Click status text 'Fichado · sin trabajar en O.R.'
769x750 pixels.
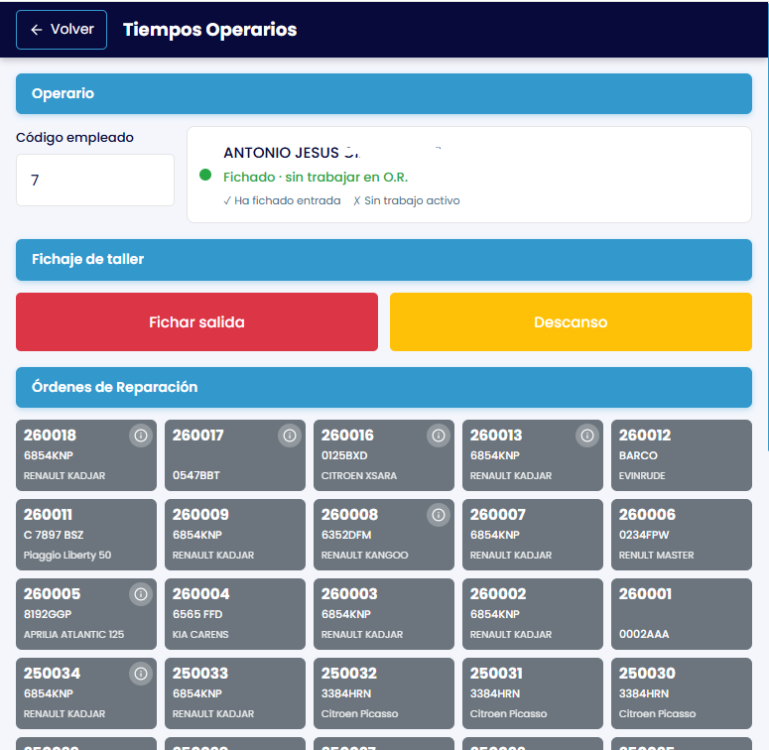316,177
